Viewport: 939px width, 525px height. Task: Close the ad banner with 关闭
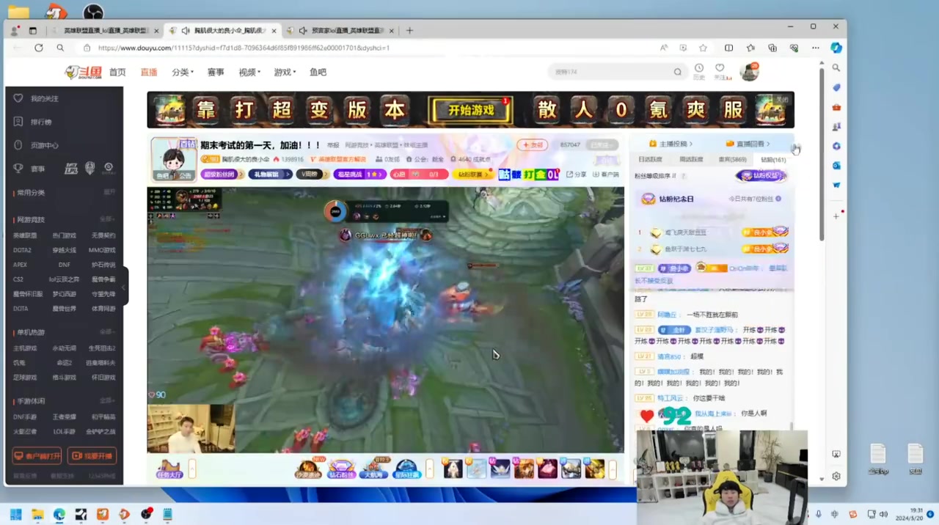783,98
